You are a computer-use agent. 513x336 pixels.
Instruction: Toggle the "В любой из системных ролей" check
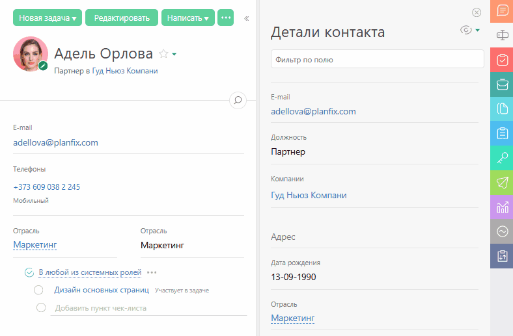(x=29, y=272)
